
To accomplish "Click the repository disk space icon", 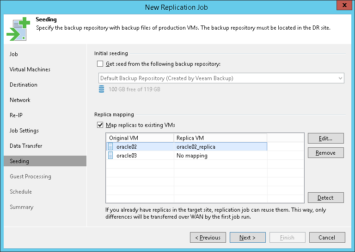I will pyautogui.click(x=102, y=89).
